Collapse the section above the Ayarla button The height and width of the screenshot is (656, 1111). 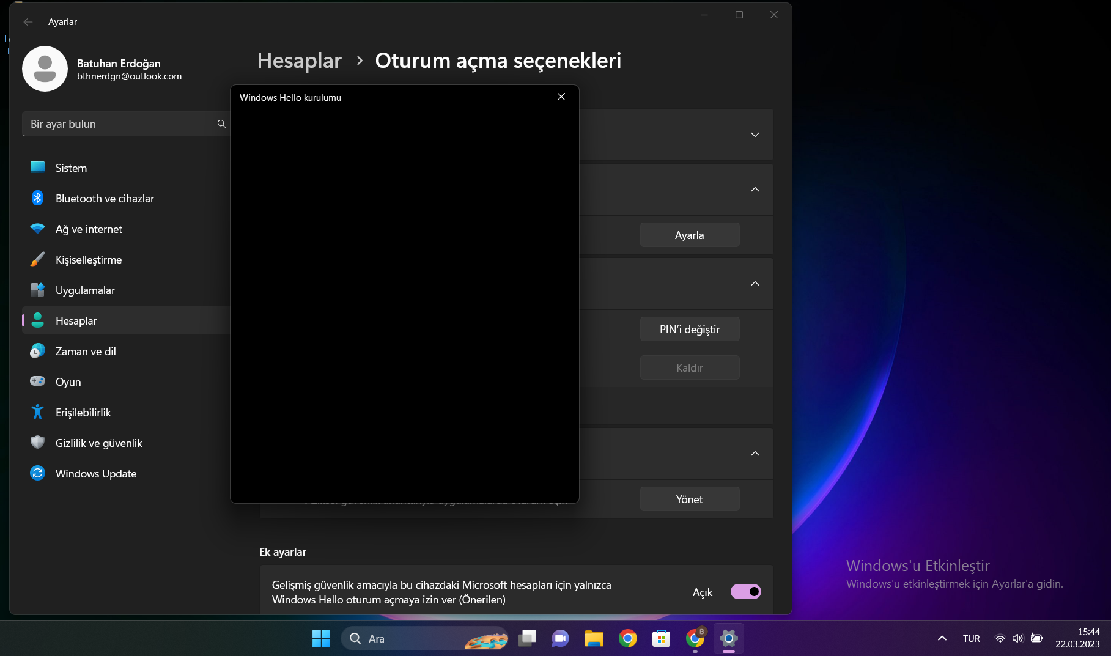point(755,190)
